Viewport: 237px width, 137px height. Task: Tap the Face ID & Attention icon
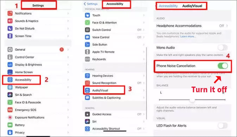87,23
